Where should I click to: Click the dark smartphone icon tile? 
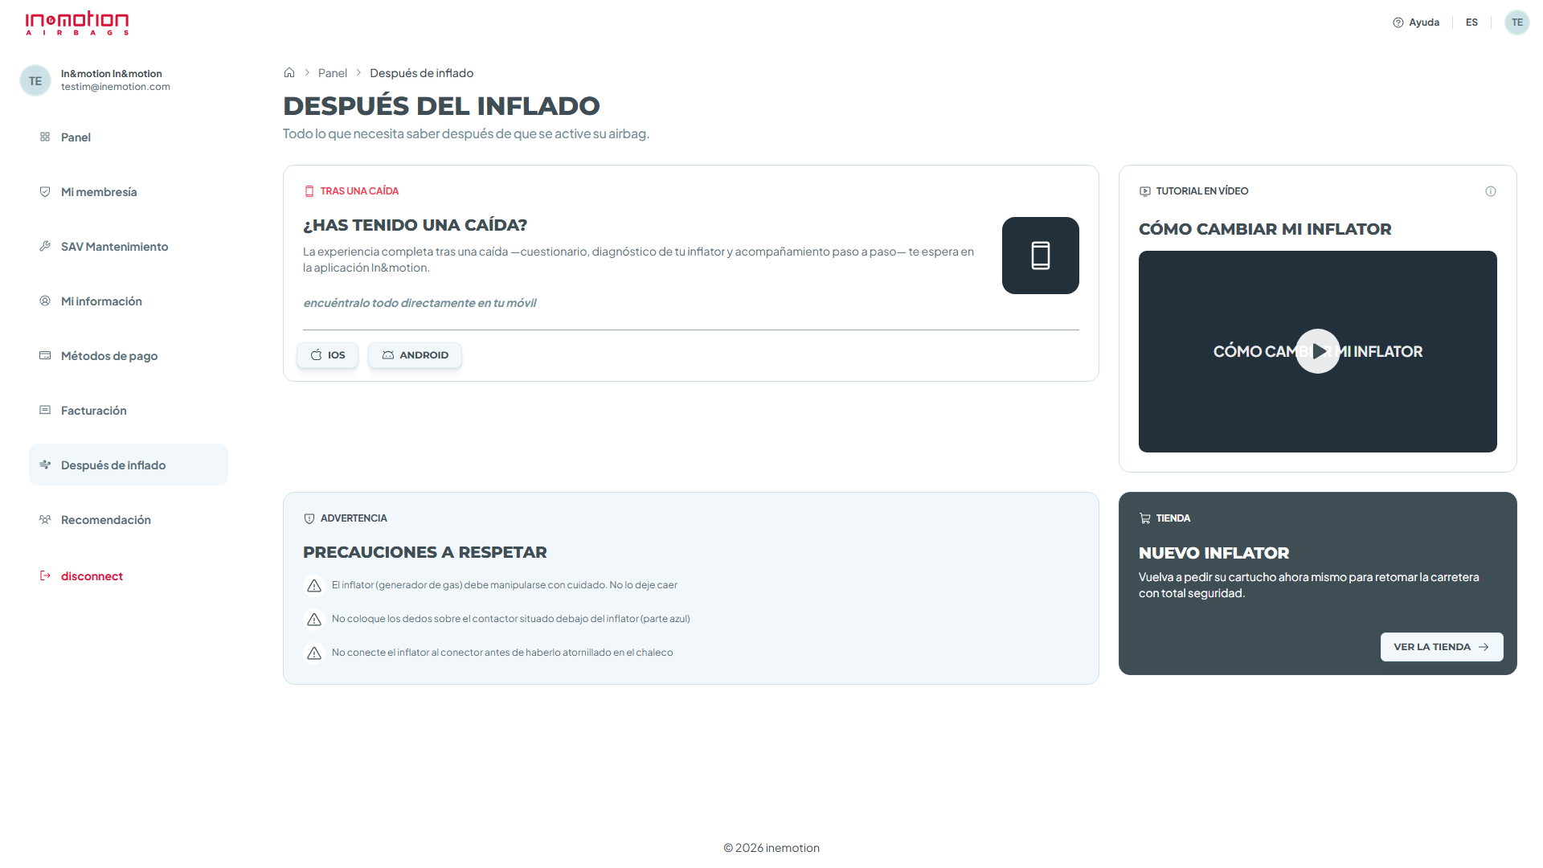point(1041,256)
